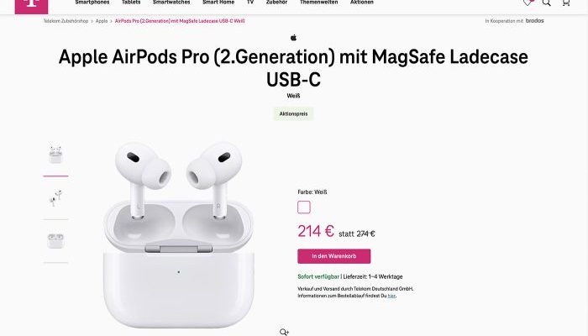Open the wishlist heart icon
The image size is (588, 336).
(528, 3)
